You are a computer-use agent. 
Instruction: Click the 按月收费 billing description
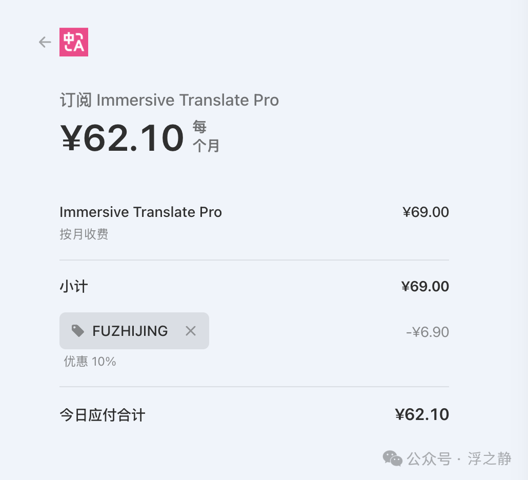84,234
